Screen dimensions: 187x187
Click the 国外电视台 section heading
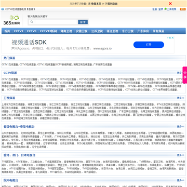click(x=11, y=180)
